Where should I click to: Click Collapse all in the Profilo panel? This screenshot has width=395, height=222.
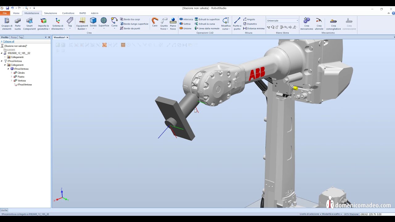pos(8,41)
